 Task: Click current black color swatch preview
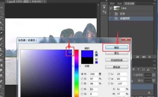87,61
